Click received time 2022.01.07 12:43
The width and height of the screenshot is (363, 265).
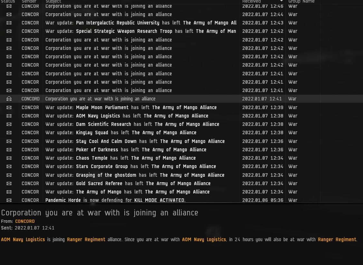point(263,23)
